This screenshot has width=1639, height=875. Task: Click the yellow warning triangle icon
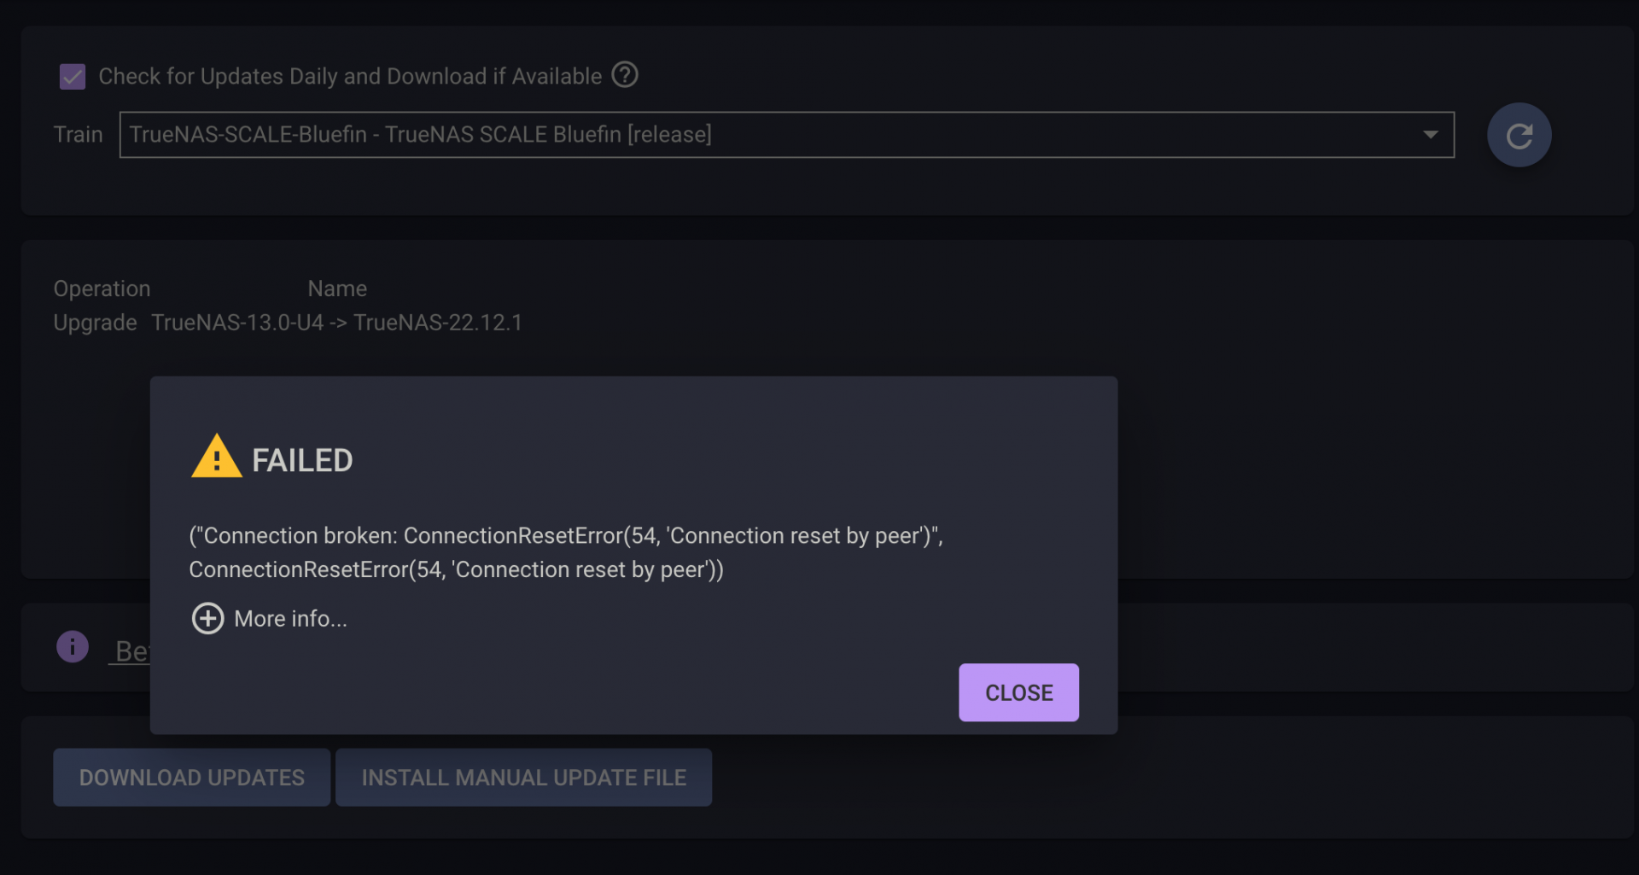coord(217,457)
